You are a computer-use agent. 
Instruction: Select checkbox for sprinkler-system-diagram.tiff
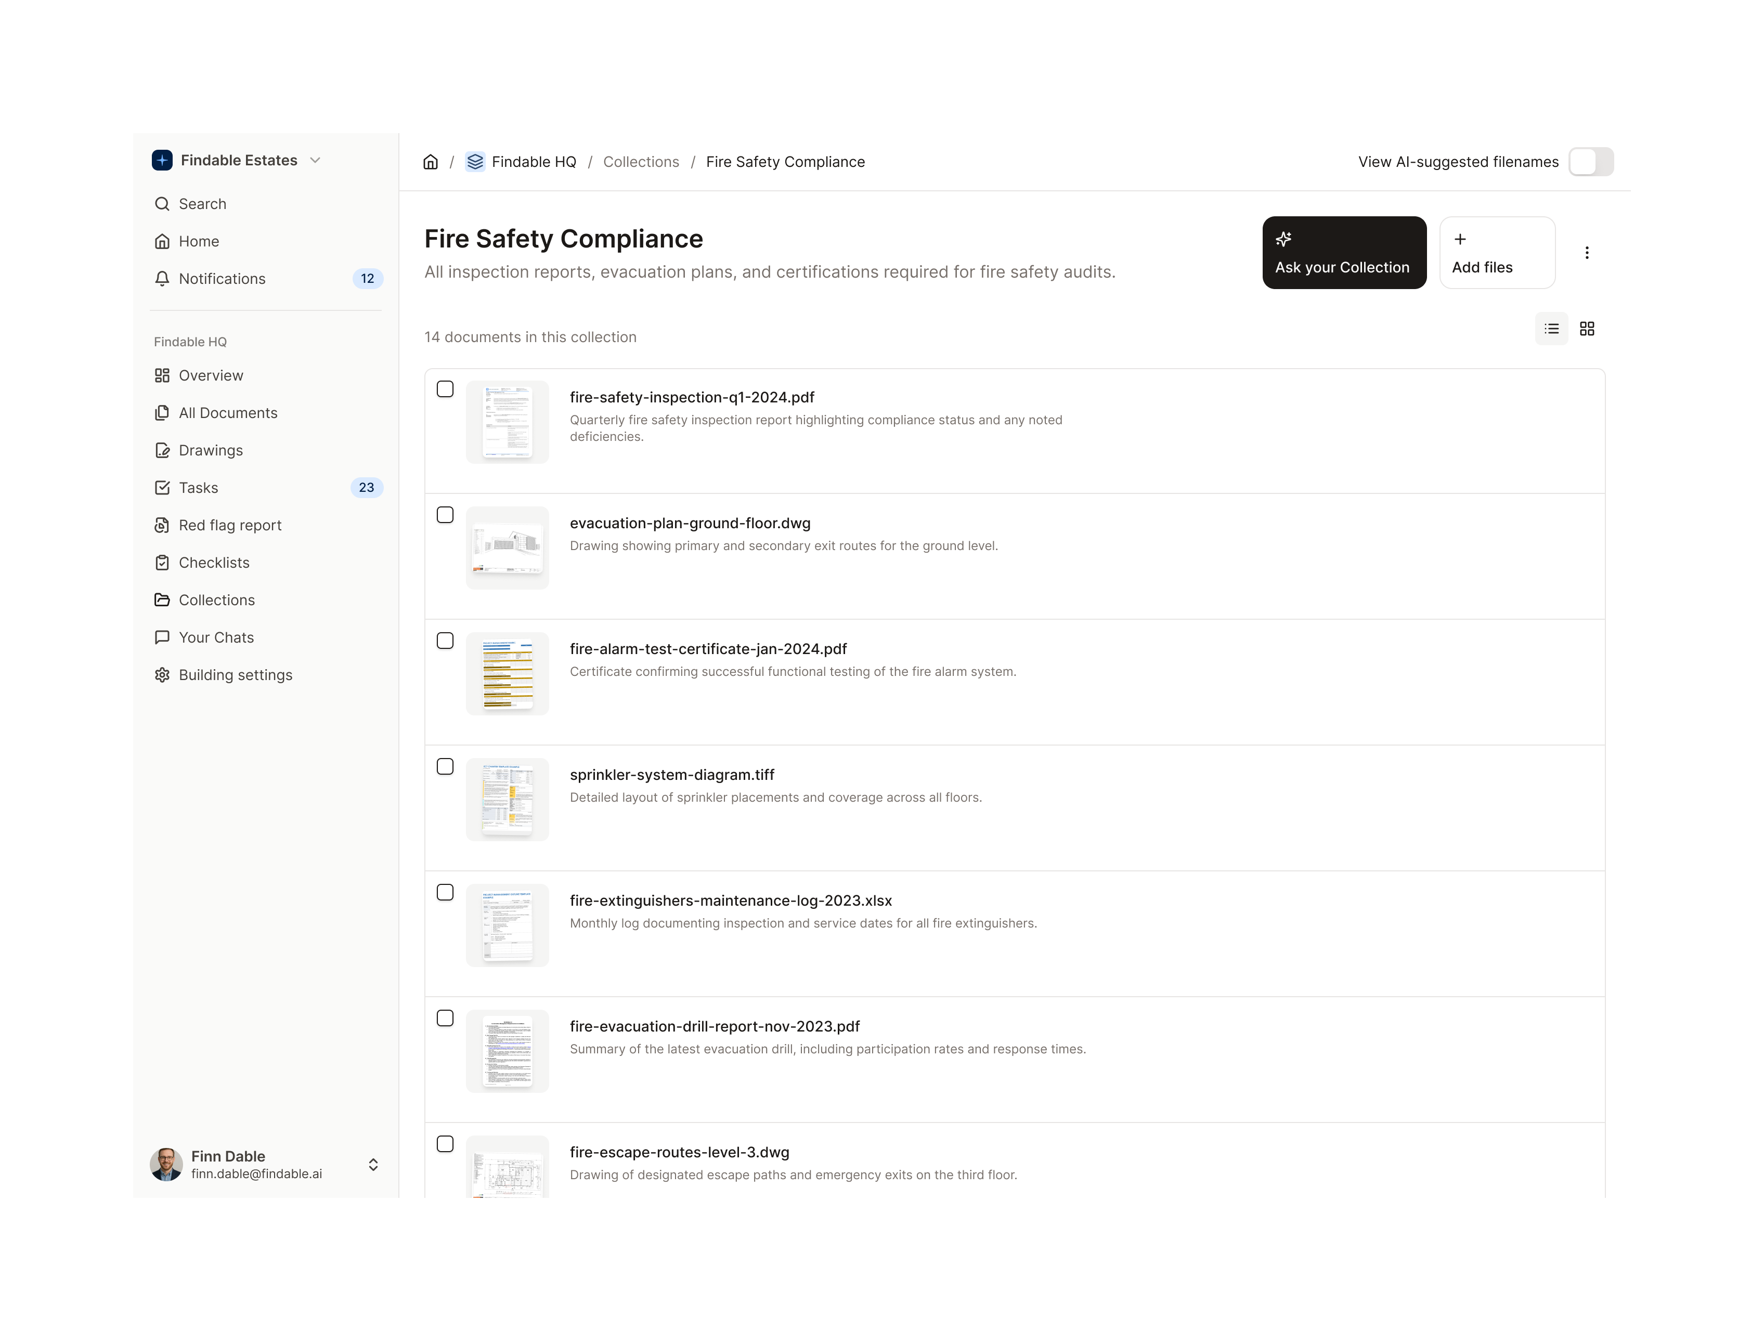point(445,767)
